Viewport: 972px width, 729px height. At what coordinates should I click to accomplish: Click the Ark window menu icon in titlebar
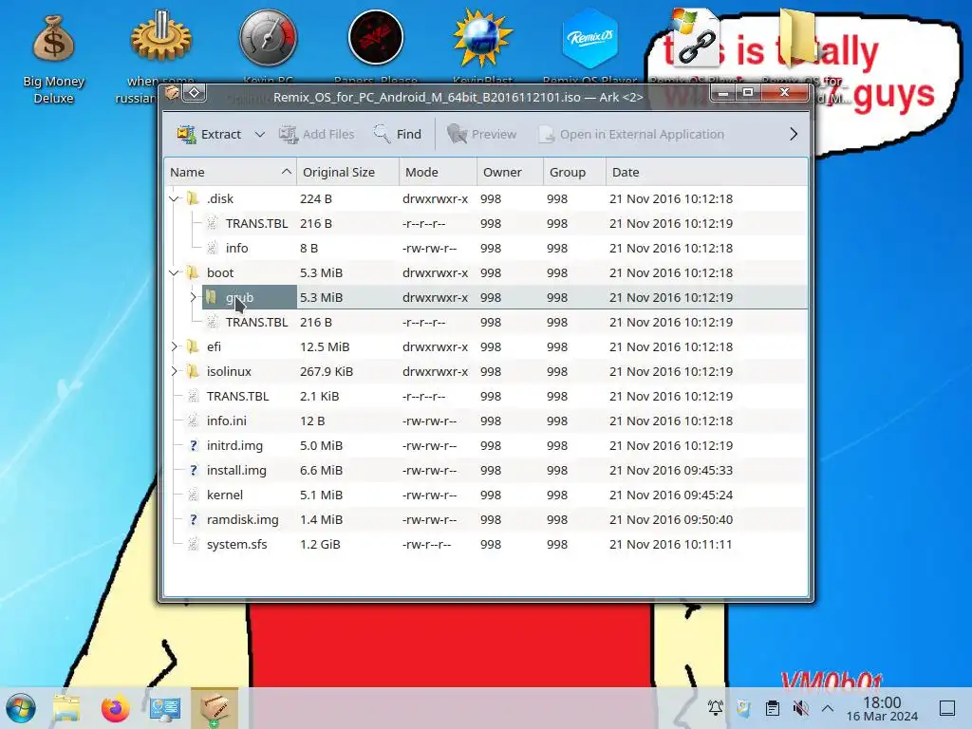[173, 93]
